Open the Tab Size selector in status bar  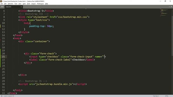(x=156, y=96)
